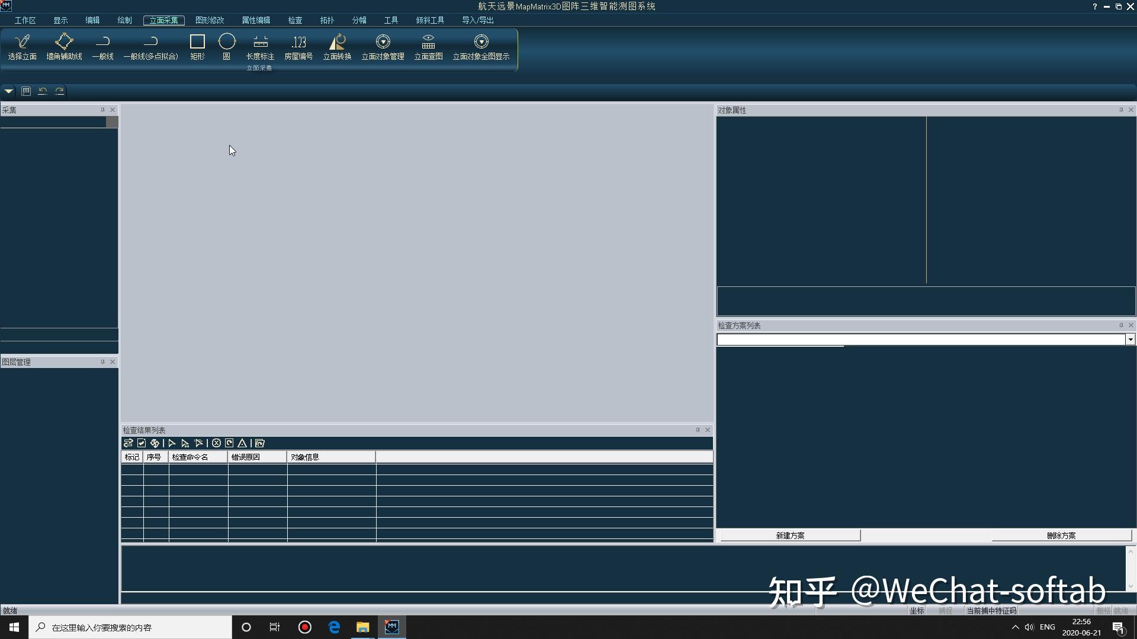Image resolution: width=1137 pixels, height=639 pixels.
Task: Select the 圆 circle drawing tool
Action: click(226, 47)
